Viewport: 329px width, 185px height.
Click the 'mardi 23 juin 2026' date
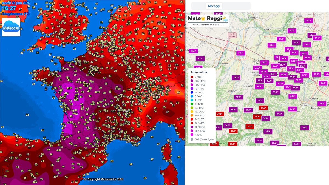(x=16, y=3)
